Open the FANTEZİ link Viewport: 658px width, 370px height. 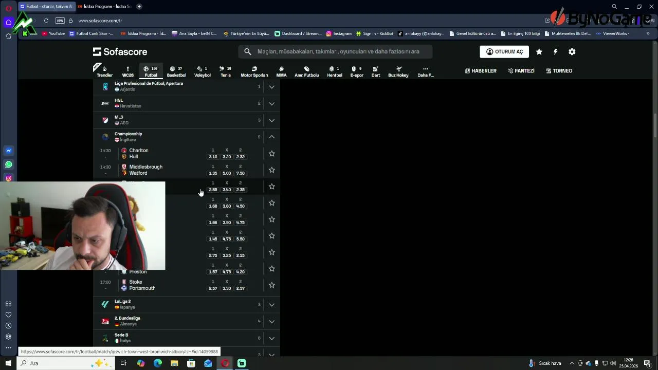pyautogui.click(x=521, y=71)
